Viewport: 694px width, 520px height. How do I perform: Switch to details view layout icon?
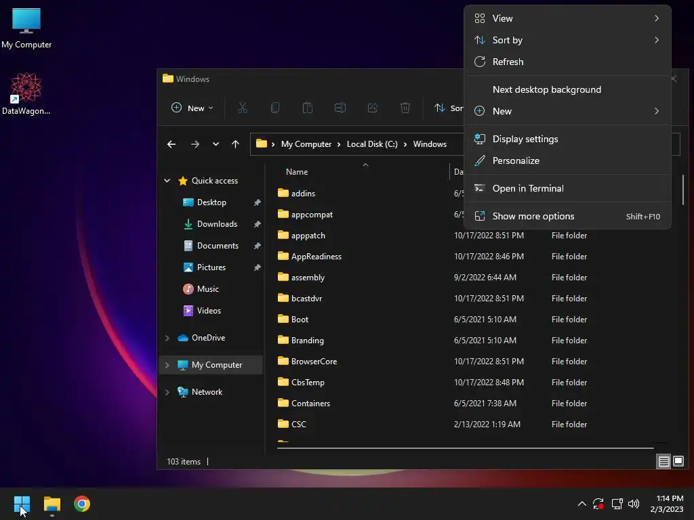[x=664, y=462]
